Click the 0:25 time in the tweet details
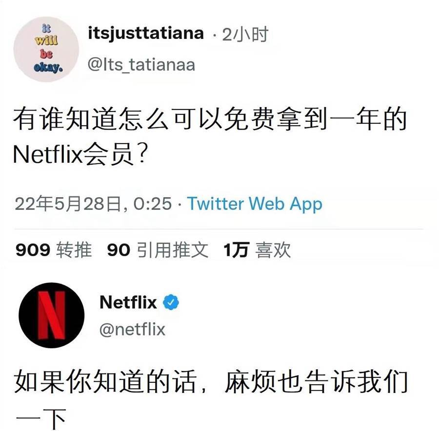 (x=153, y=204)
